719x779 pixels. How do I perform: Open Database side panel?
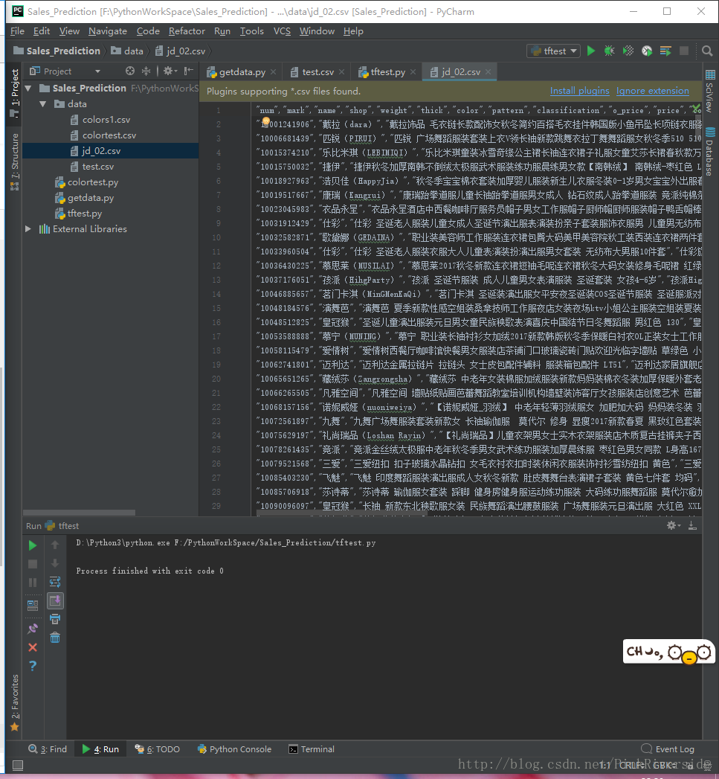(710, 152)
